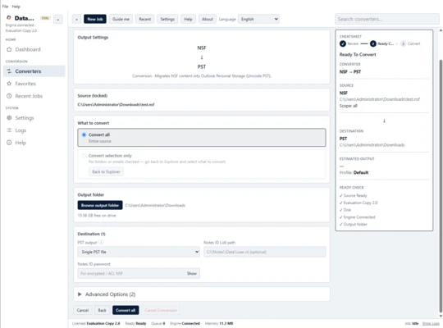Screen dimensions: 443x328
Task: Click the Ready To Convert heading
Action: click(x=358, y=54)
